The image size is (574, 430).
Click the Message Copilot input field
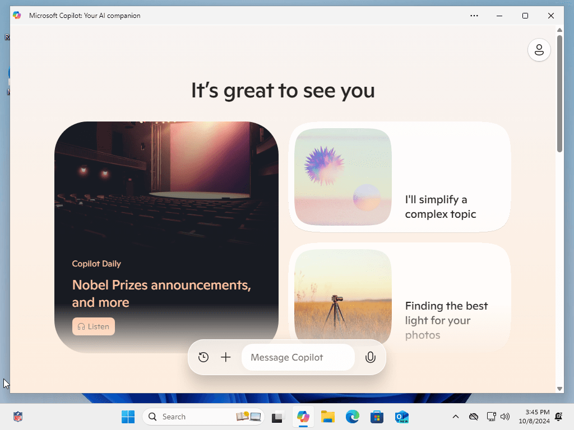click(x=298, y=357)
